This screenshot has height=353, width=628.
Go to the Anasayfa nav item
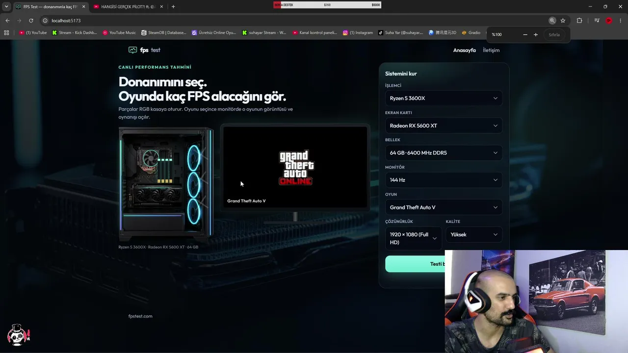464,50
